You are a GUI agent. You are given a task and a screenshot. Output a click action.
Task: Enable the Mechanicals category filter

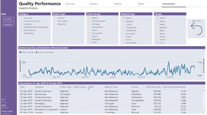pos(22,30)
